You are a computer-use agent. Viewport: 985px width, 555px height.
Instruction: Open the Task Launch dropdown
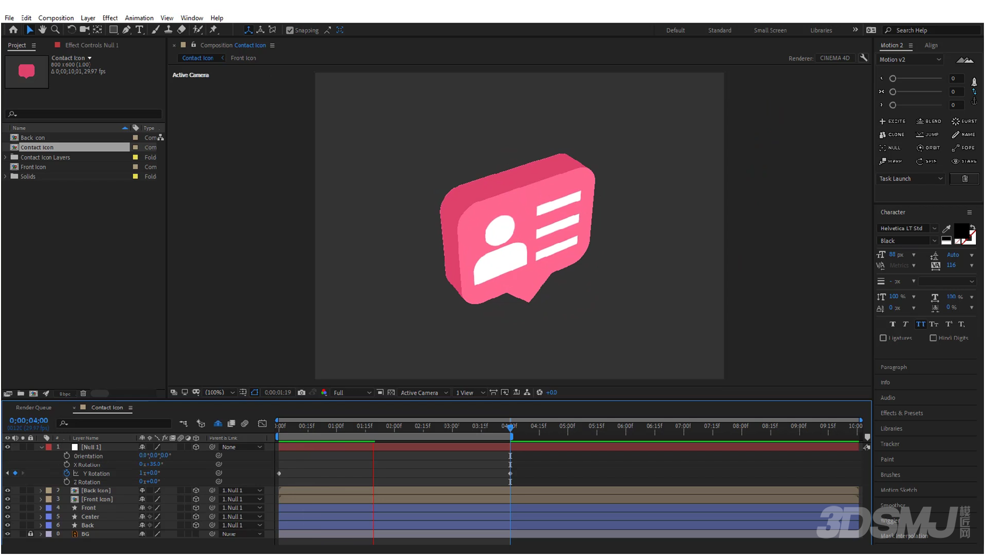(911, 179)
